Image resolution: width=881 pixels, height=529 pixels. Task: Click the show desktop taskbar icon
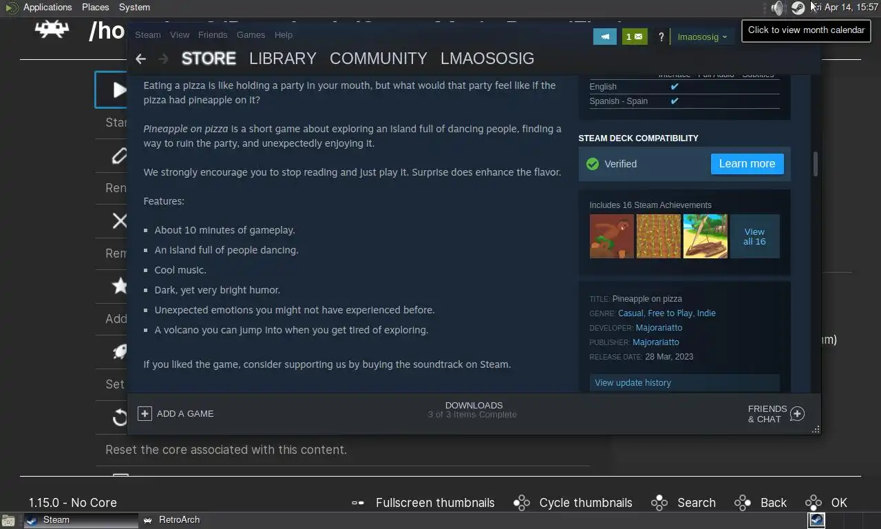[8, 521]
